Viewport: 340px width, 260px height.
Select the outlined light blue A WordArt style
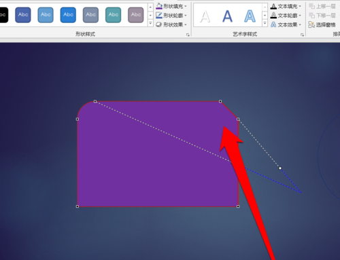click(x=250, y=16)
